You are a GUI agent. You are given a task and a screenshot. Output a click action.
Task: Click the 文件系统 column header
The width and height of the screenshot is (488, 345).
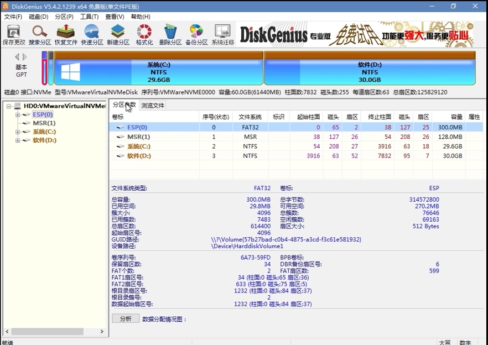250,117
